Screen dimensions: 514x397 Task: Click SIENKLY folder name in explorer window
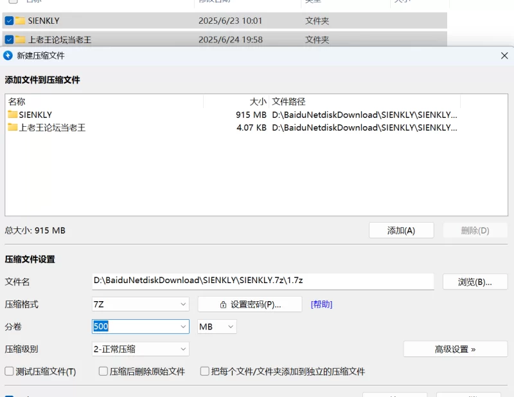point(44,21)
